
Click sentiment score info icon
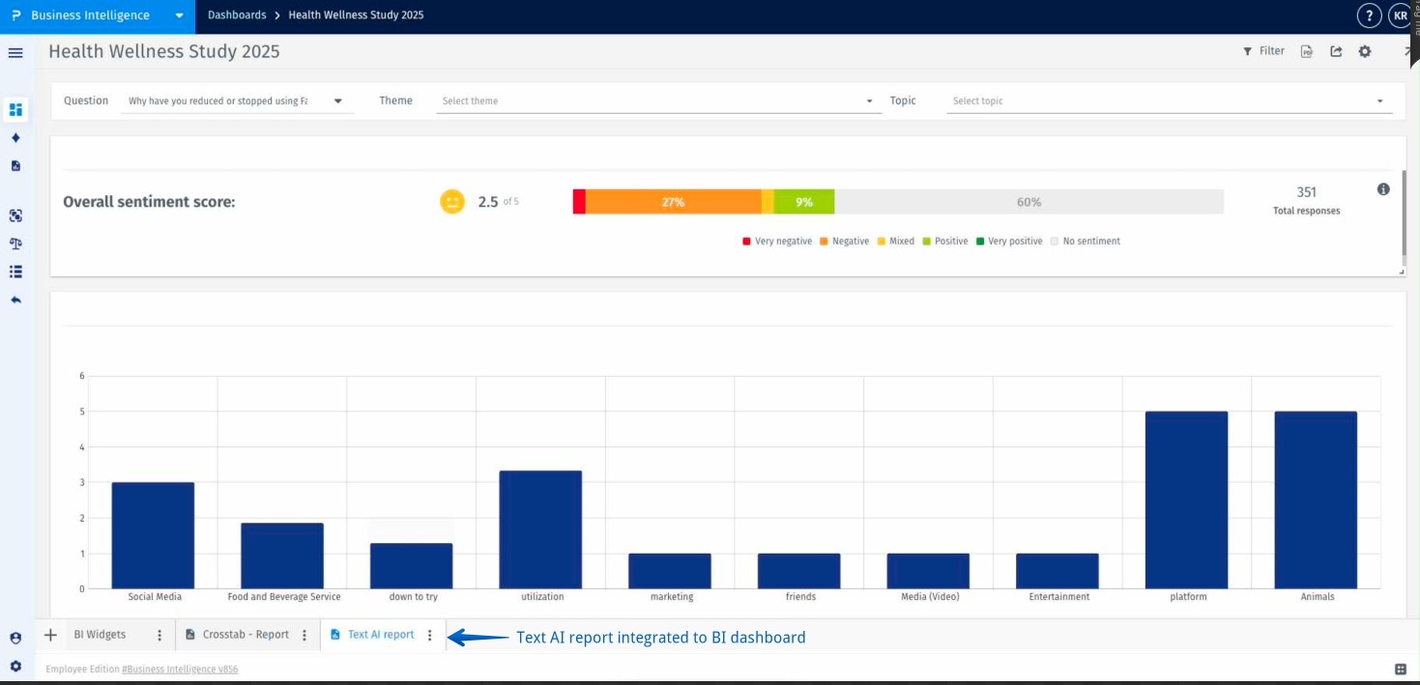click(x=1383, y=189)
